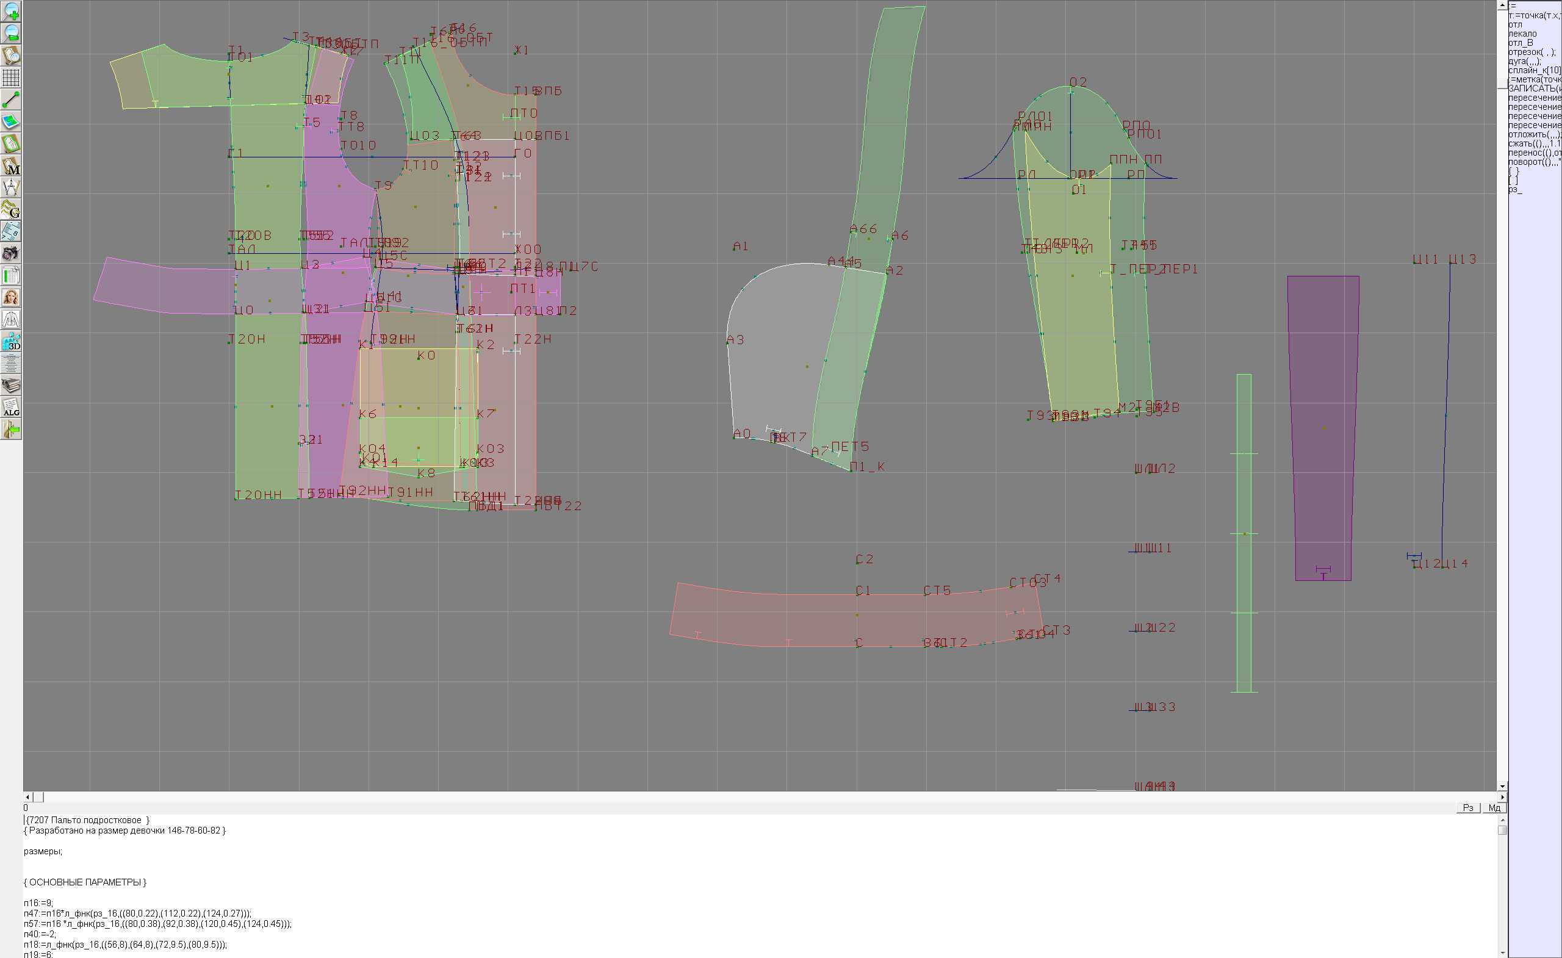Image resolution: width=1562 pixels, height=958 pixels.
Task: Click script editor scrollbar down arrow
Action: coord(1502,953)
